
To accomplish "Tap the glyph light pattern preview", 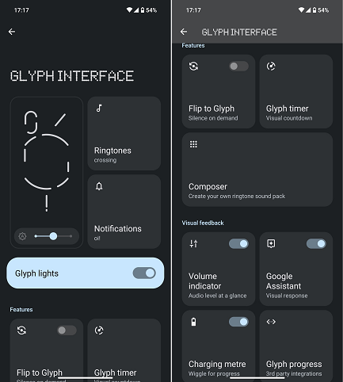I will tap(47, 161).
